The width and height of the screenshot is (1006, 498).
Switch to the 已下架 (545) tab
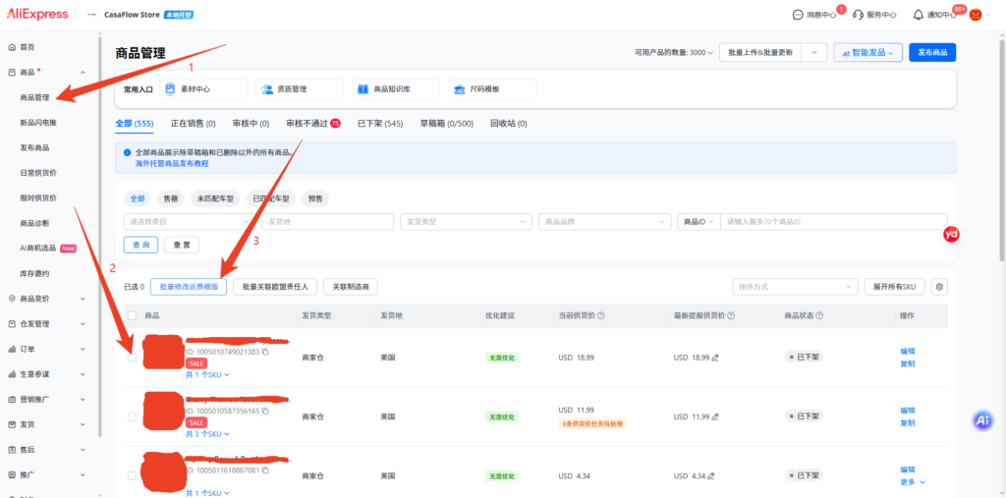(x=380, y=123)
